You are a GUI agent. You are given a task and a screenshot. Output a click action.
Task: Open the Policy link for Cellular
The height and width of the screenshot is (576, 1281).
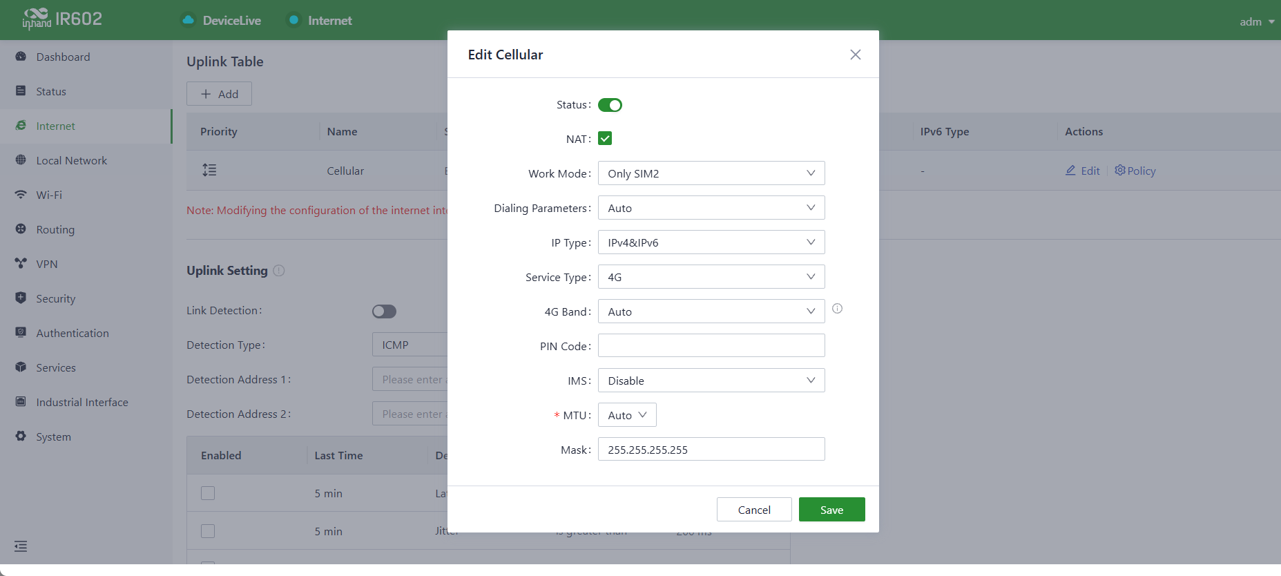(x=1135, y=171)
